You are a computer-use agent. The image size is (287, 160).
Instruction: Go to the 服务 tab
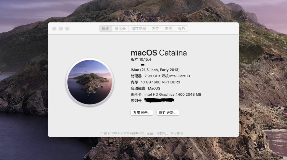(x=181, y=29)
